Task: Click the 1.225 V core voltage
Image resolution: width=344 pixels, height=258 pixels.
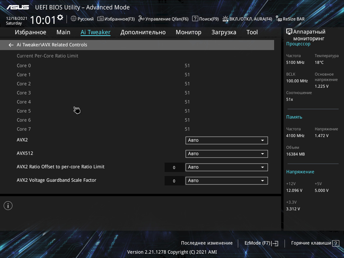Action: (321, 86)
